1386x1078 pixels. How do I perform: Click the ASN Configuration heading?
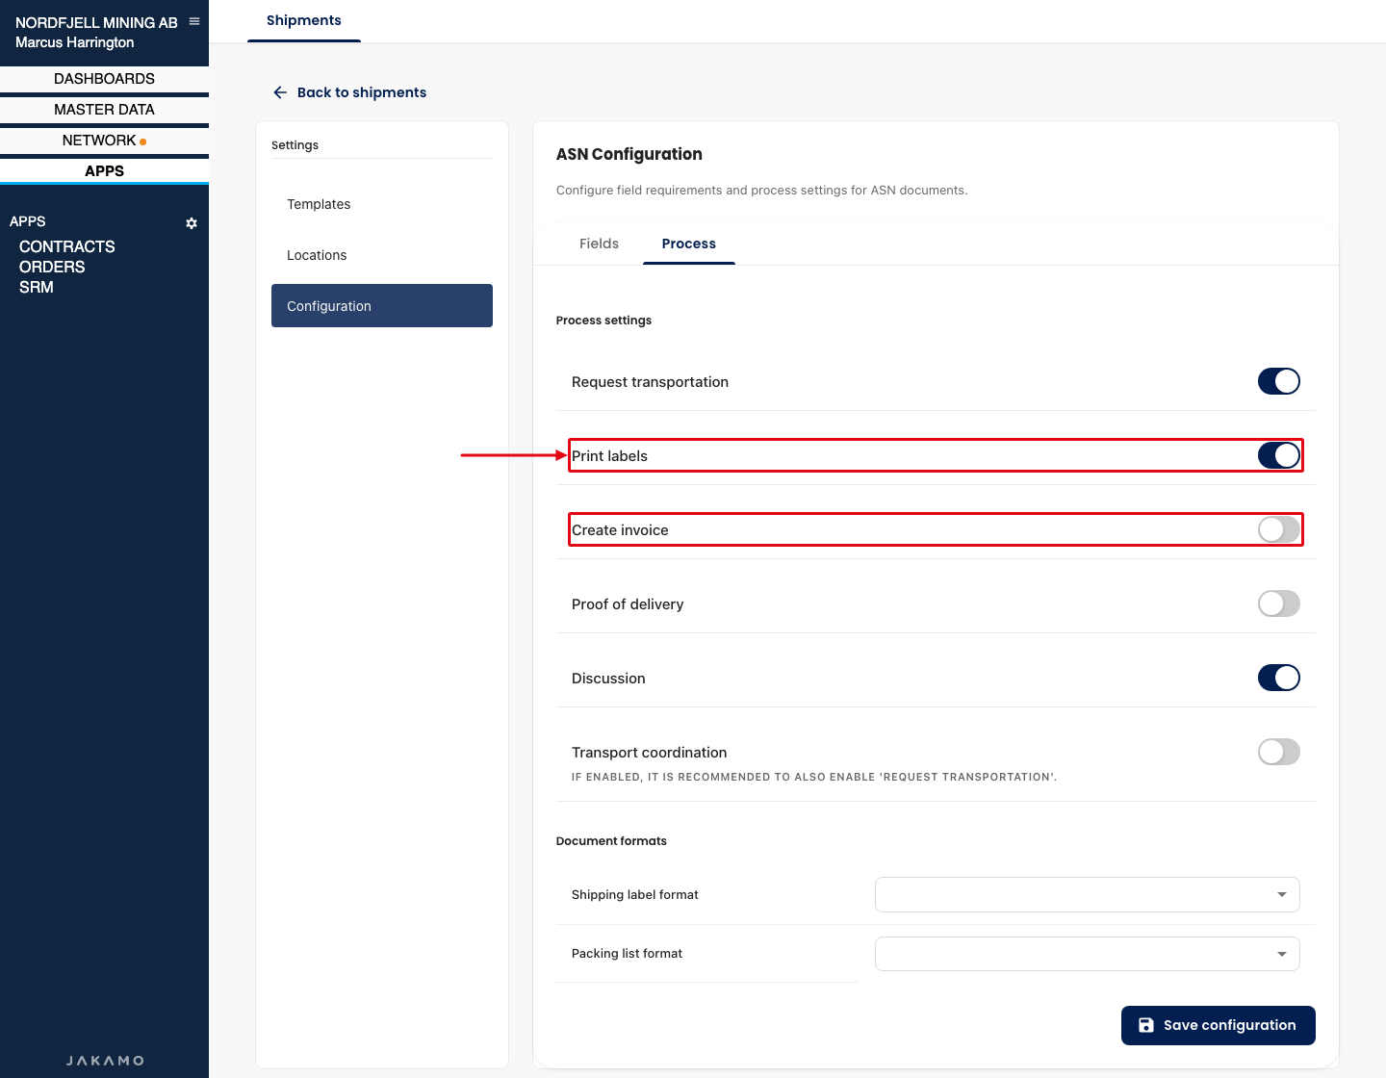click(x=629, y=154)
